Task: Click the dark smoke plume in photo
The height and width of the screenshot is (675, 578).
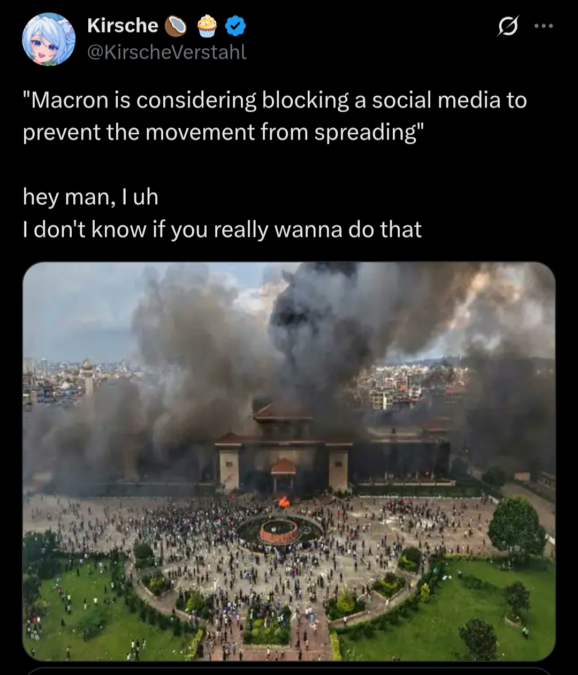Action: tap(321, 332)
